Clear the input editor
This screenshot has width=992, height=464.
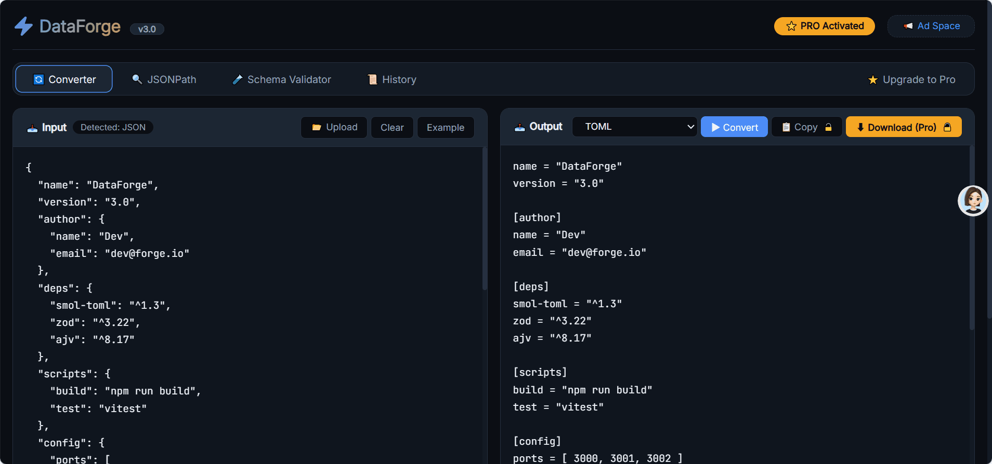coord(392,127)
